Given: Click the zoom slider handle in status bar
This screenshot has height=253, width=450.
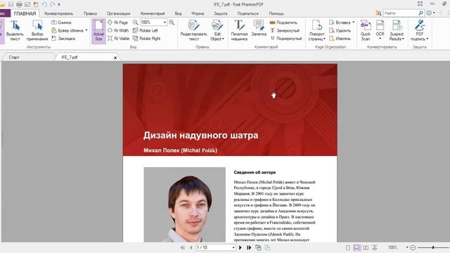Looking at the screenshot, I should pos(433,247).
